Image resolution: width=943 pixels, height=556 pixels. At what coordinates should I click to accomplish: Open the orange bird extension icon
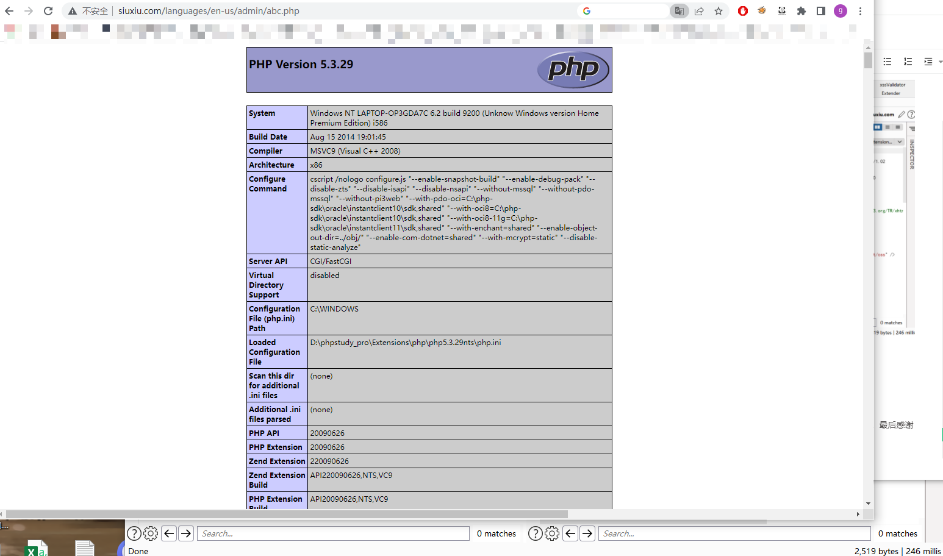(x=762, y=10)
